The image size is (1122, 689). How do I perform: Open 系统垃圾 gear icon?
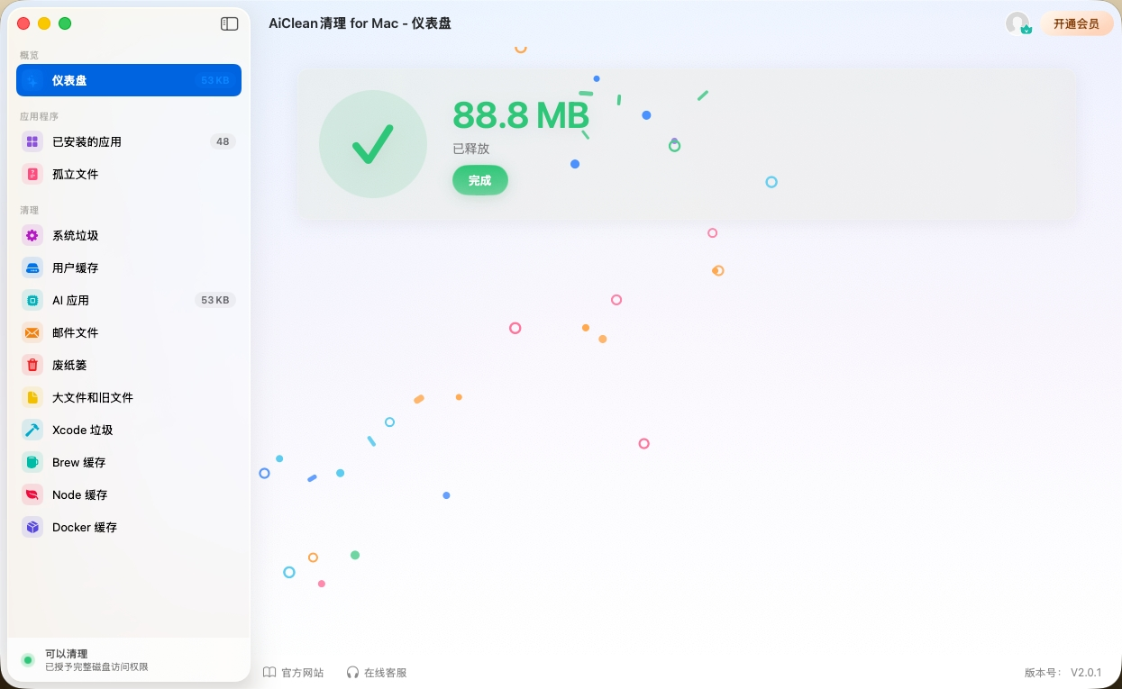point(32,235)
